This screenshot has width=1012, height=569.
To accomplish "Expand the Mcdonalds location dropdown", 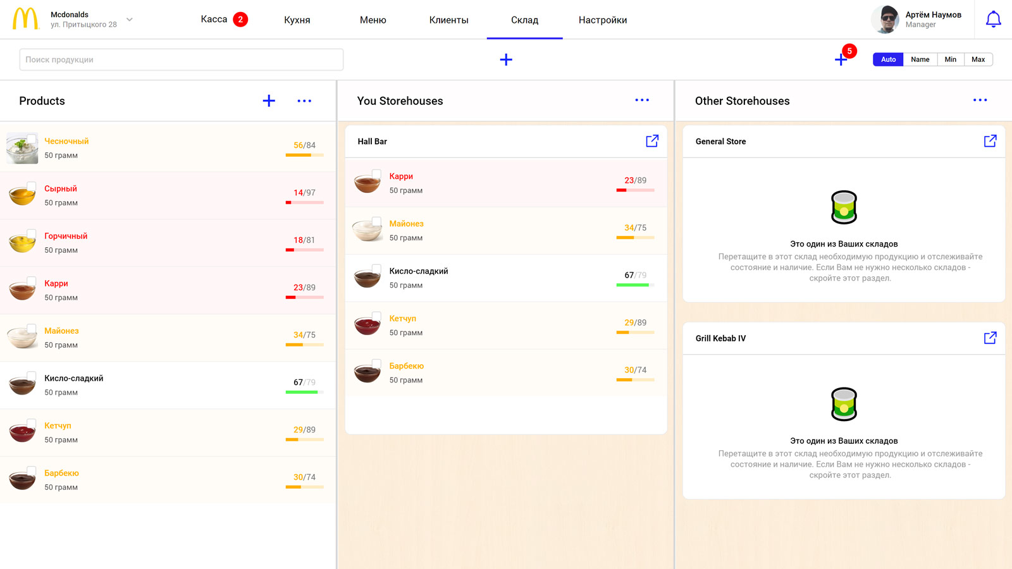I will pyautogui.click(x=130, y=20).
